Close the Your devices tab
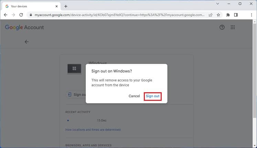Screen dimensions: 257x148 click(x=56, y=7)
